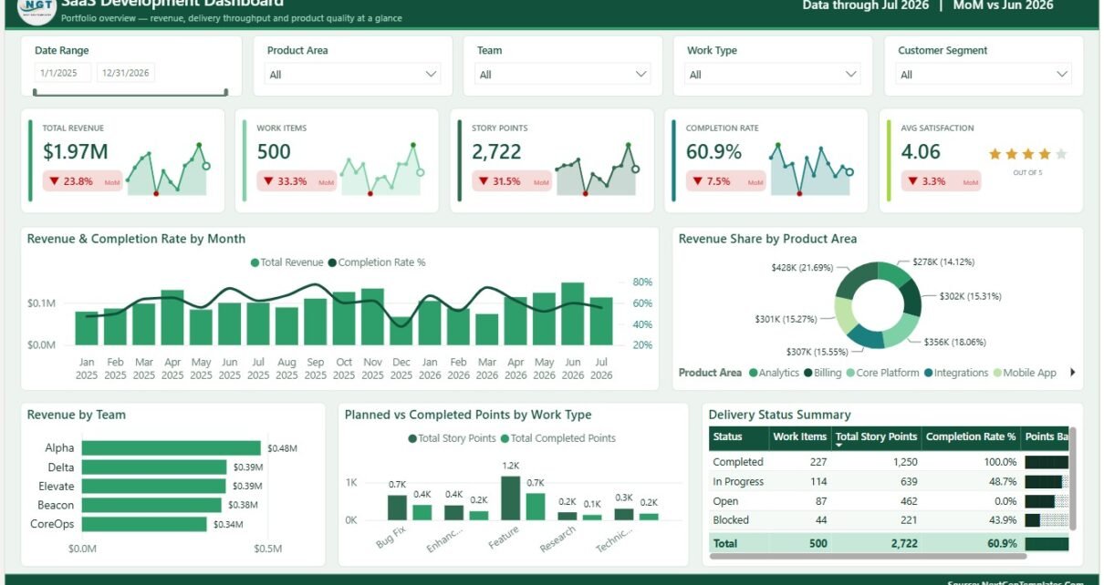This screenshot has height=585, width=1104.
Task: Click the revenue share donut chart
Action: coord(878,304)
